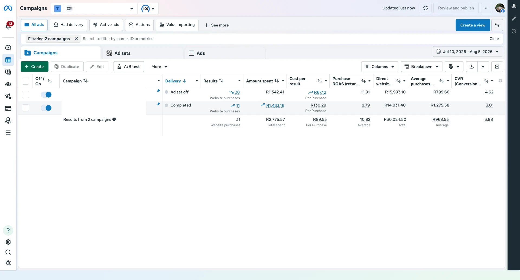Open the settings gear icon in the sidebar
Image resolution: width=520 pixels, height=280 pixels.
point(8,242)
